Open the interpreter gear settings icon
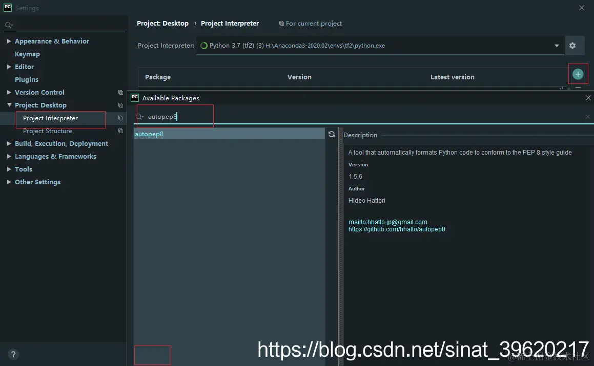The width and height of the screenshot is (594, 366). [x=572, y=46]
